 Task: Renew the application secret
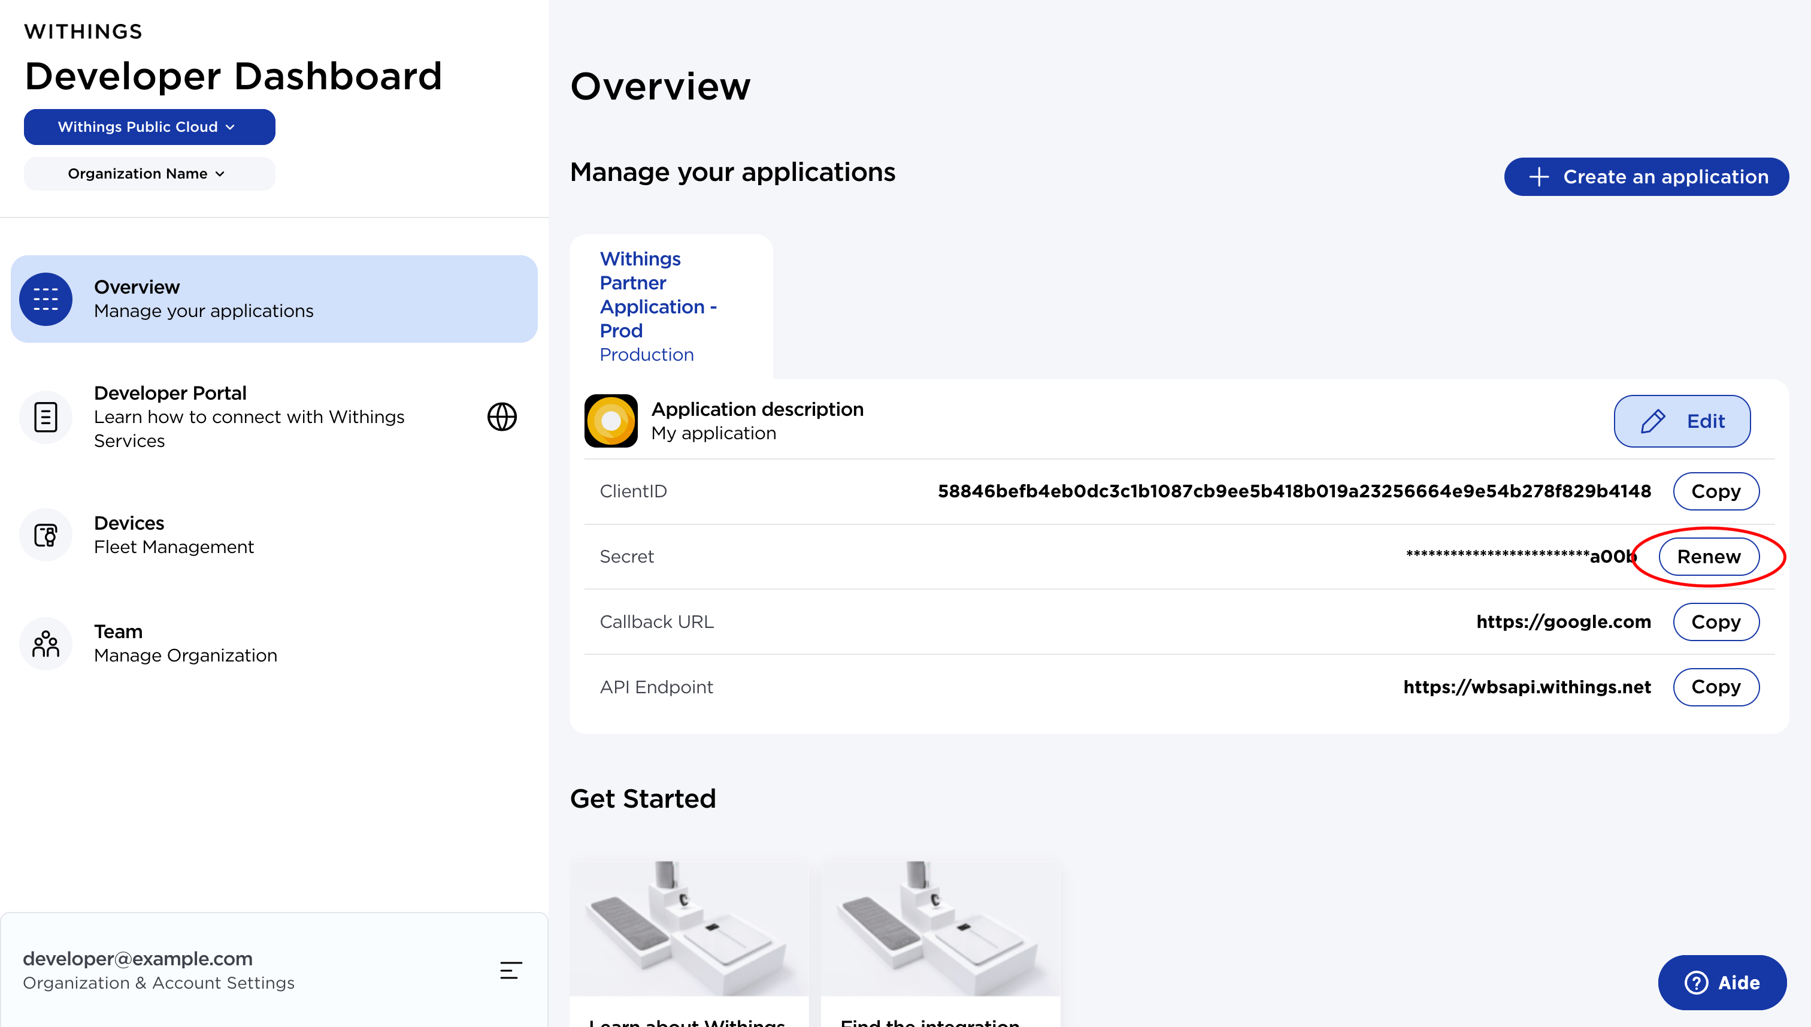pyautogui.click(x=1709, y=557)
